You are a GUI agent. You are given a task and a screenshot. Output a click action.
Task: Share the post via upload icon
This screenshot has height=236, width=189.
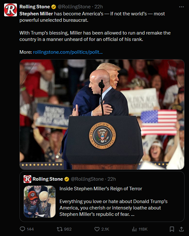tap(181, 229)
